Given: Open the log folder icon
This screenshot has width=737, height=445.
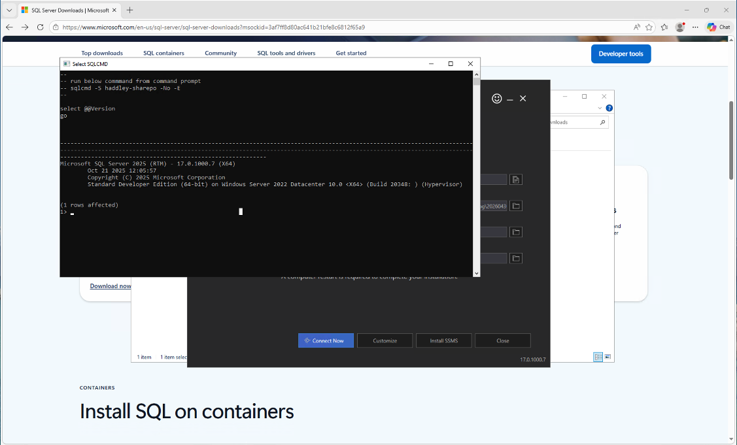Looking at the screenshot, I should pyautogui.click(x=516, y=206).
